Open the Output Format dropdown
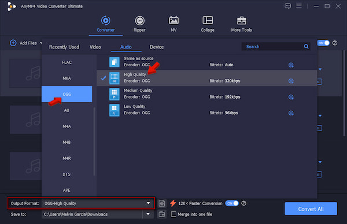 (97, 203)
